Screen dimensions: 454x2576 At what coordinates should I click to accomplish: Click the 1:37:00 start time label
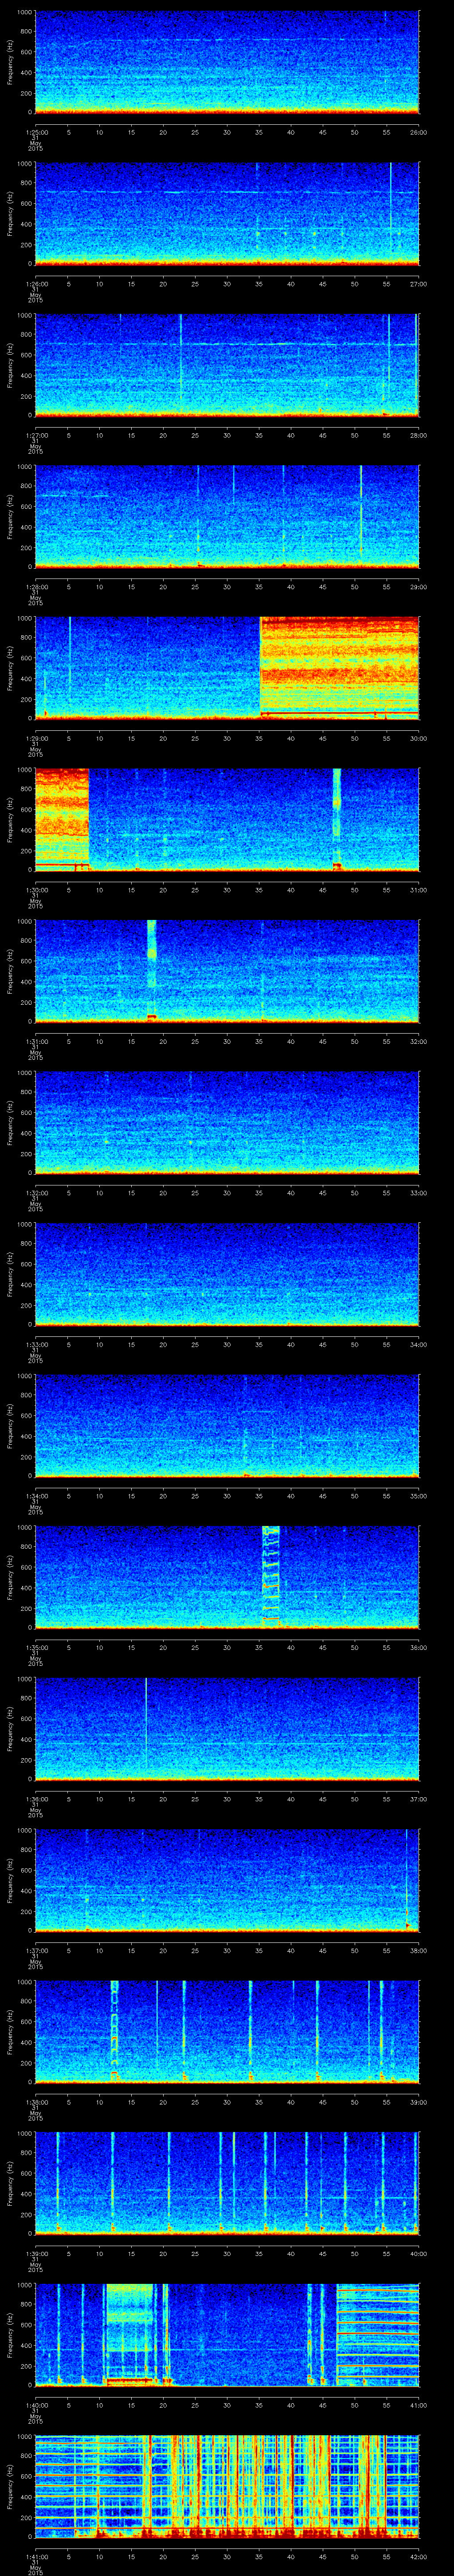pyautogui.click(x=36, y=1950)
